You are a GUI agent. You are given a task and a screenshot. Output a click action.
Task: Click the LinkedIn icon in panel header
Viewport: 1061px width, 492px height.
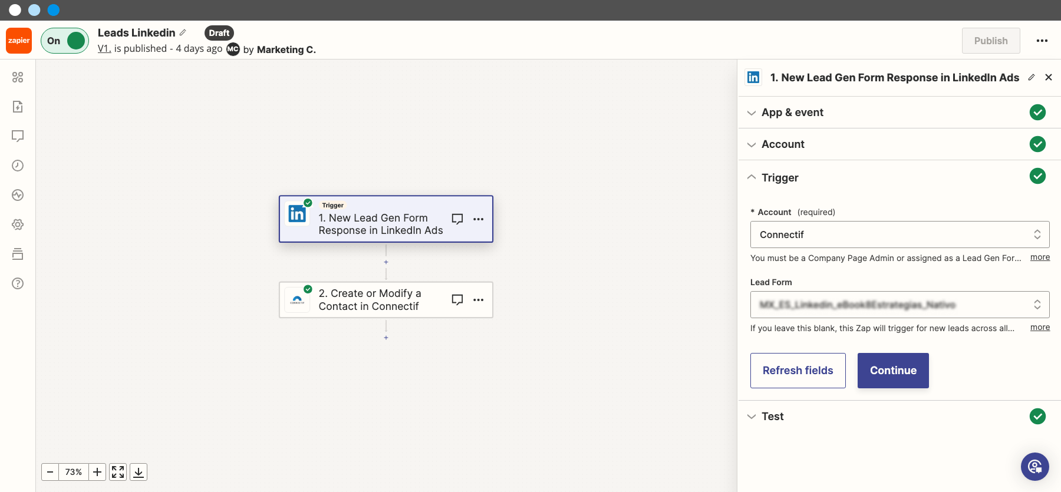click(753, 77)
